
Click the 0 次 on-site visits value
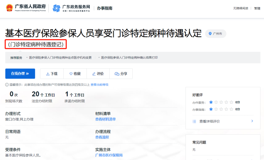point(14,94)
